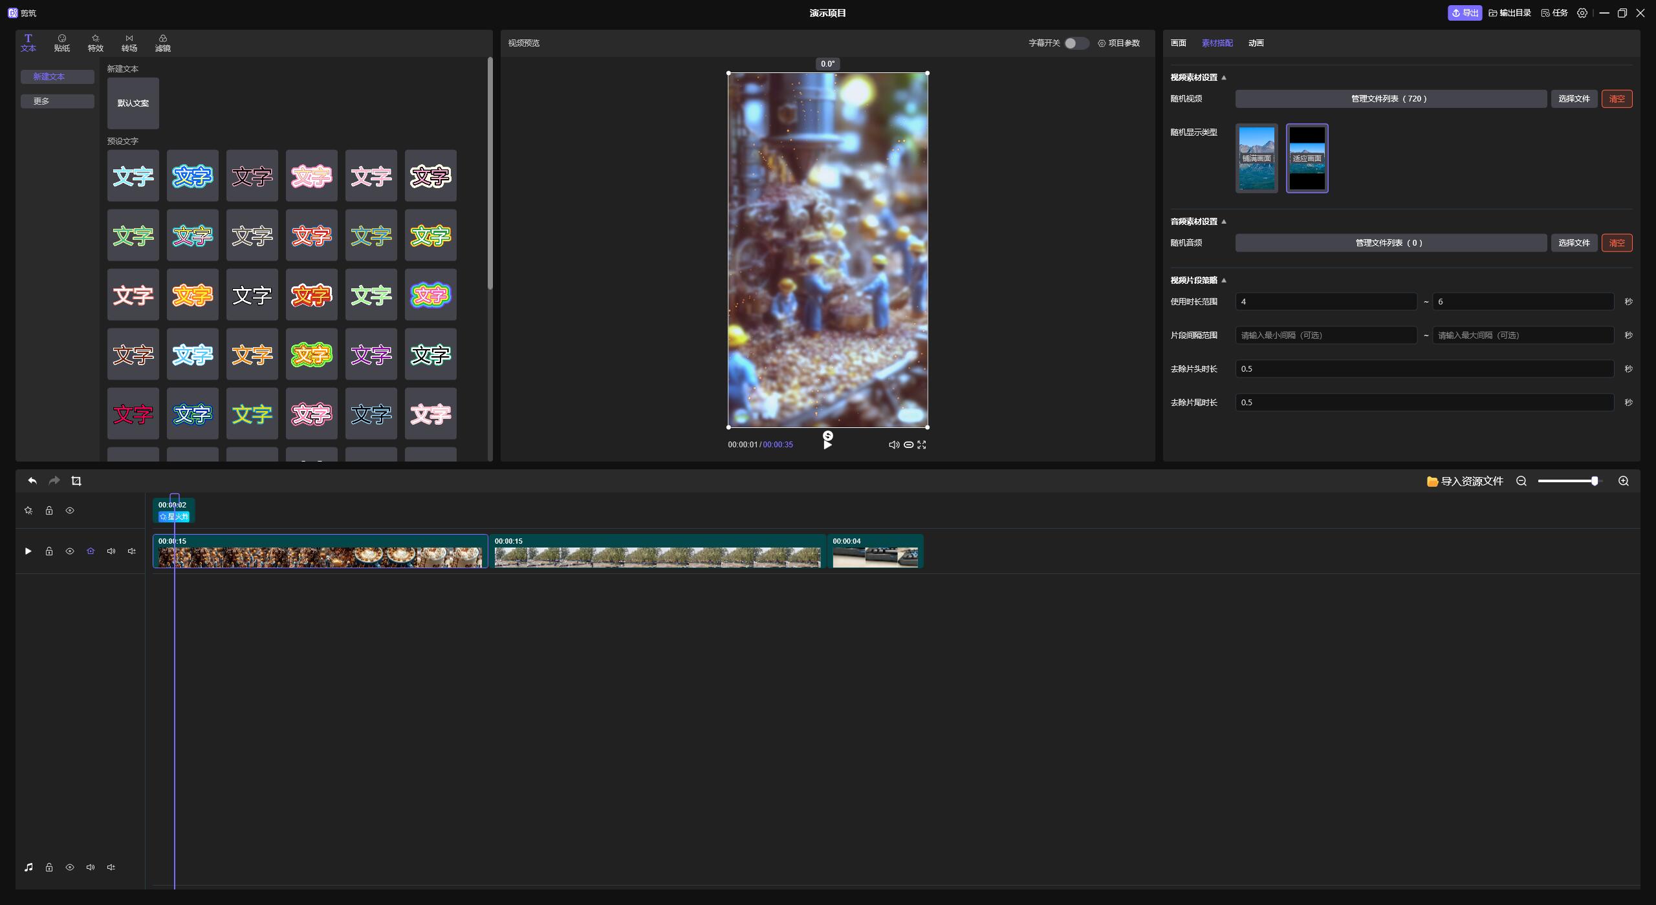Click the 导出 export button
The image size is (1656, 905).
tap(1465, 13)
